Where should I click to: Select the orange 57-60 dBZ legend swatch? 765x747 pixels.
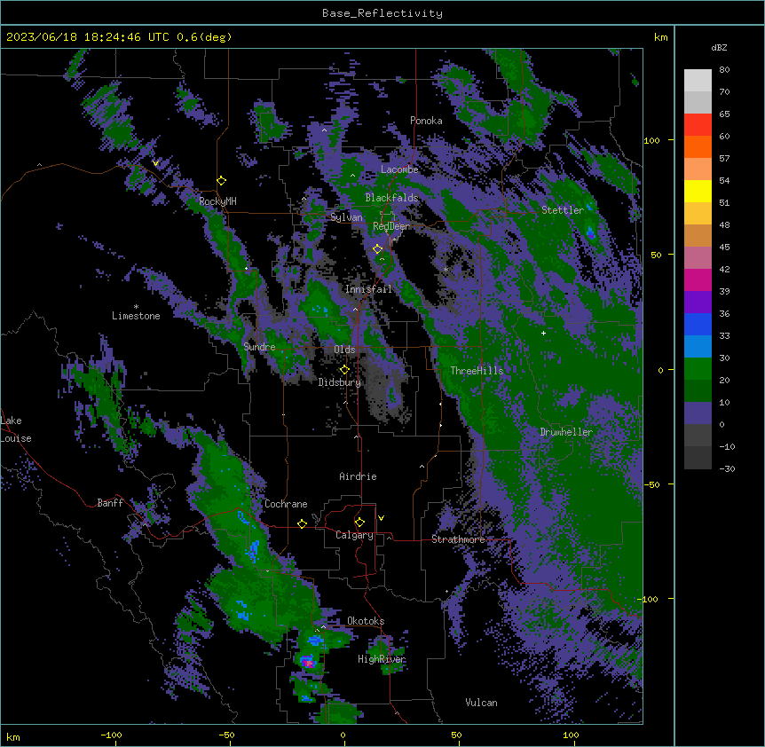(698, 146)
